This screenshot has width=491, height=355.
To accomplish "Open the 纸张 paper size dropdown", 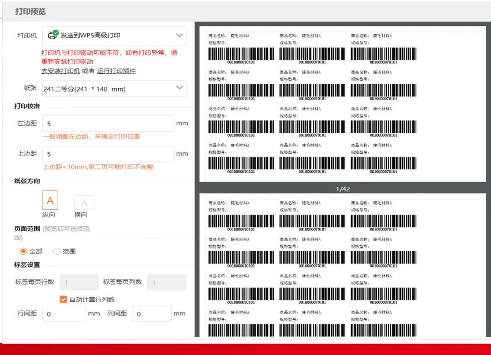I will (114, 88).
